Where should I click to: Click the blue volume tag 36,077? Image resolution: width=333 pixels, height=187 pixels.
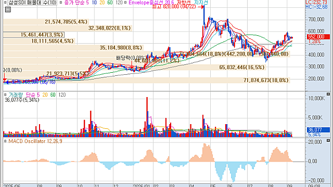[x=318, y=130]
